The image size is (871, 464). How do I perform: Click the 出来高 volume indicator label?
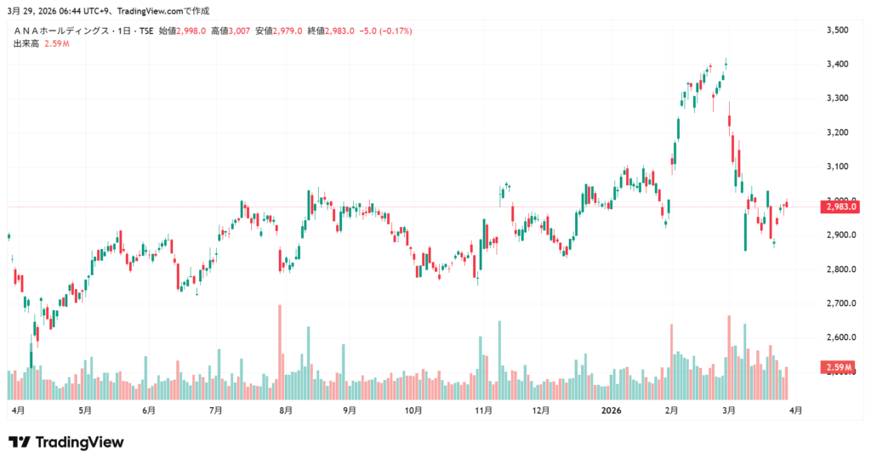[x=26, y=43]
